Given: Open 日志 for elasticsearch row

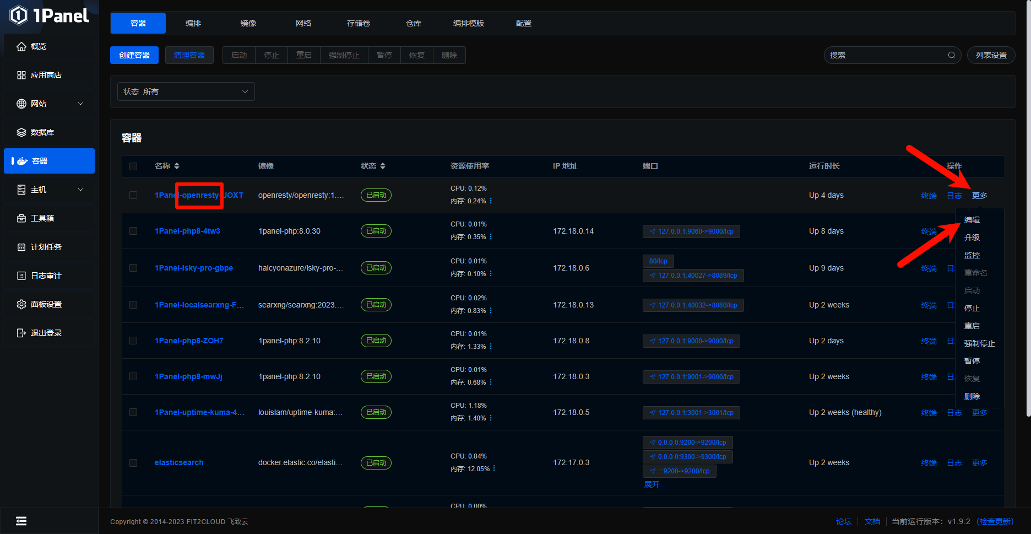Looking at the screenshot, I should (954, 463).
